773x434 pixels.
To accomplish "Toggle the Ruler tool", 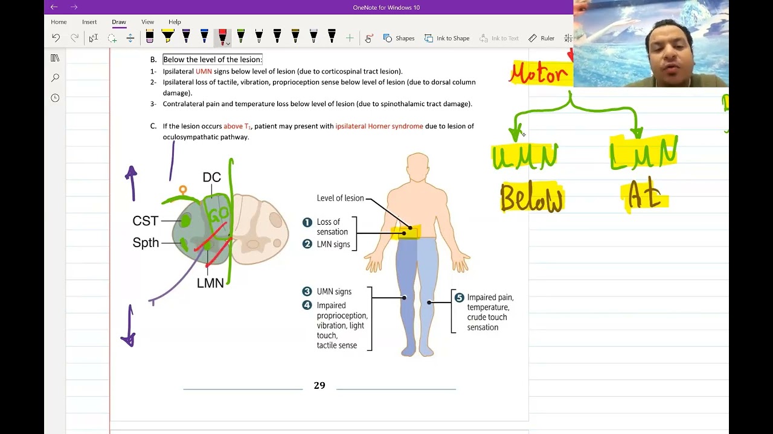I will pos(541,38).
